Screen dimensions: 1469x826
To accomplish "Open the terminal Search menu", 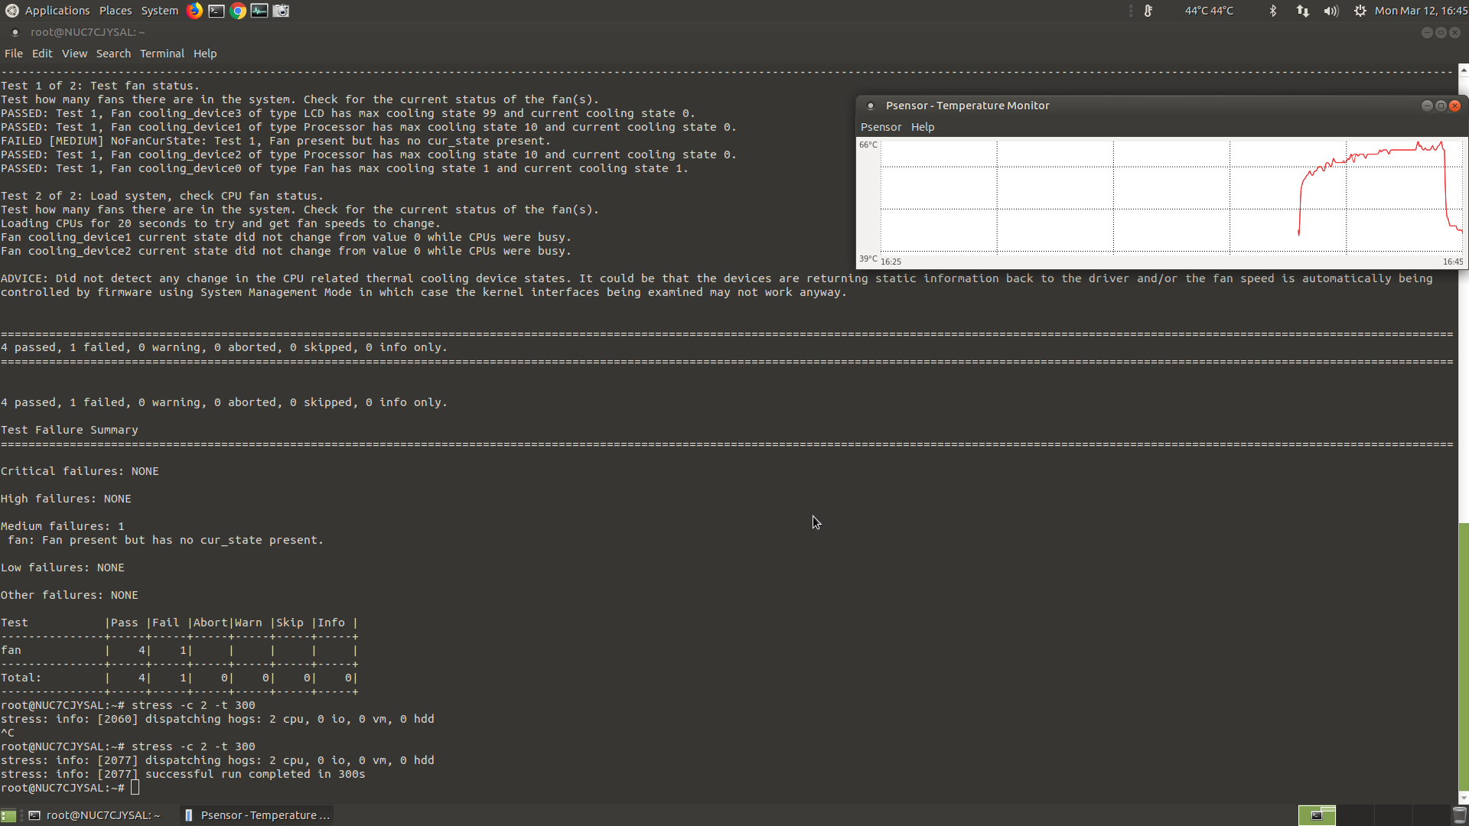I will pyautogui.click(x=113, y=54).
